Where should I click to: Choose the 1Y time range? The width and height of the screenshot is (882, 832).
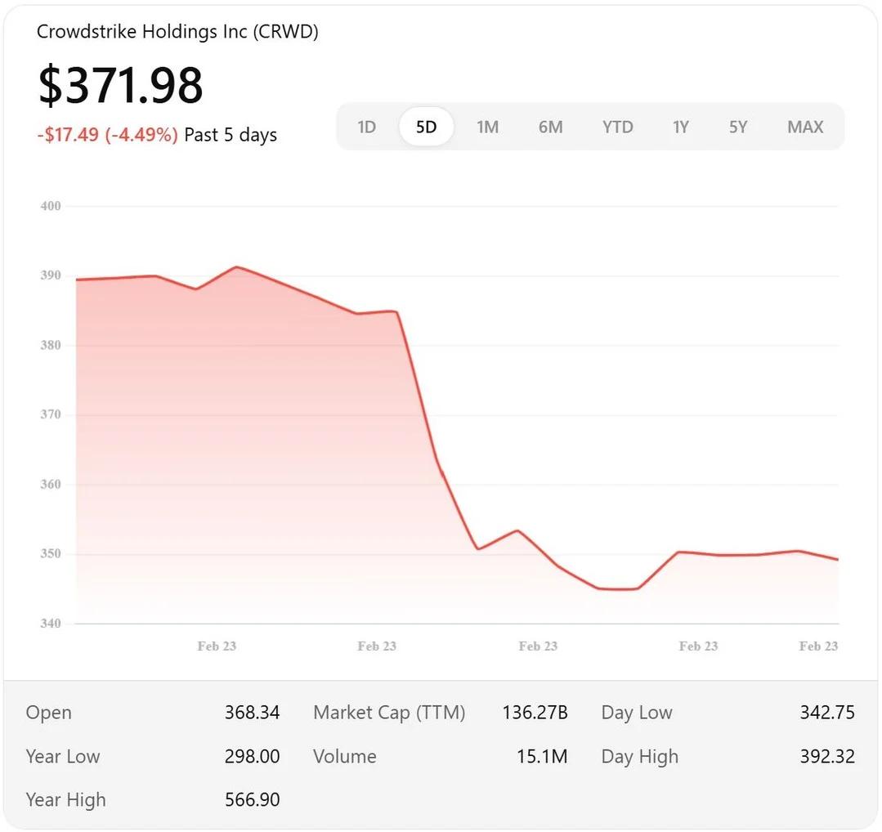[x=680, y=127]
